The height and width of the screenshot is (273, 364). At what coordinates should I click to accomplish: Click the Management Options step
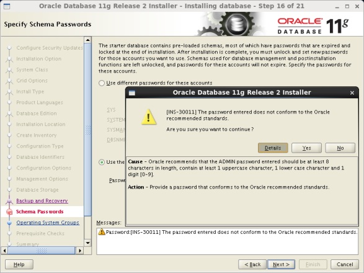[42, 179]
